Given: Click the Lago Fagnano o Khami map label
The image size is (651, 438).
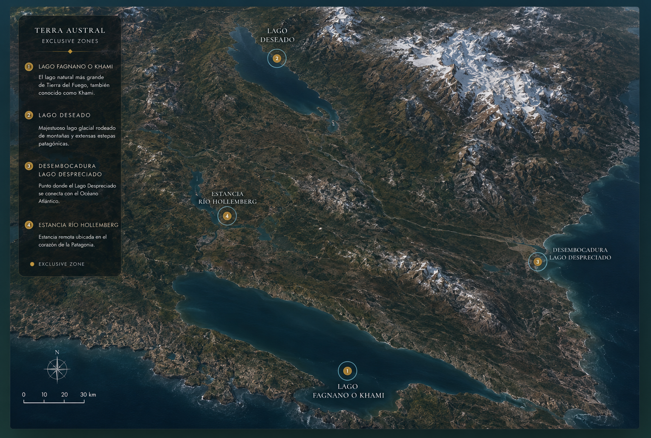Looking at the screenshot, I should tap(348, 391).
